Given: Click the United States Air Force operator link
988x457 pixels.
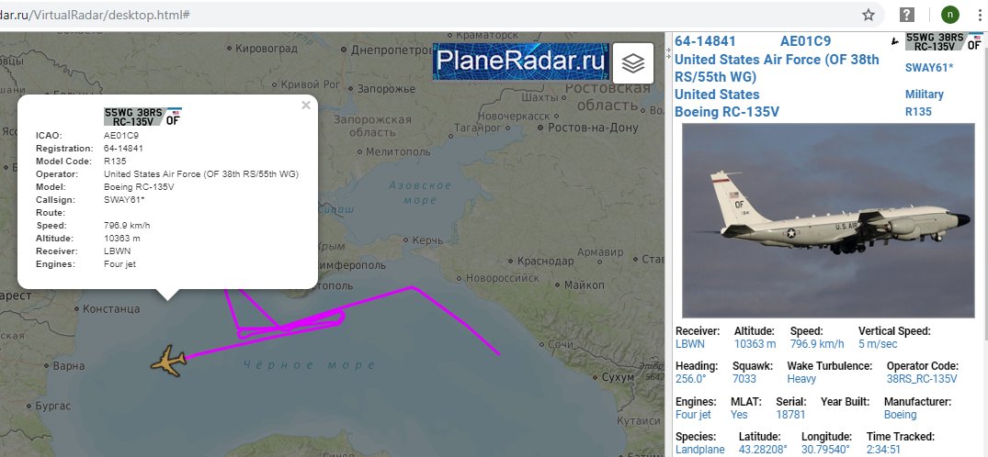Looking at the screenshot, I should pos(777,68).
